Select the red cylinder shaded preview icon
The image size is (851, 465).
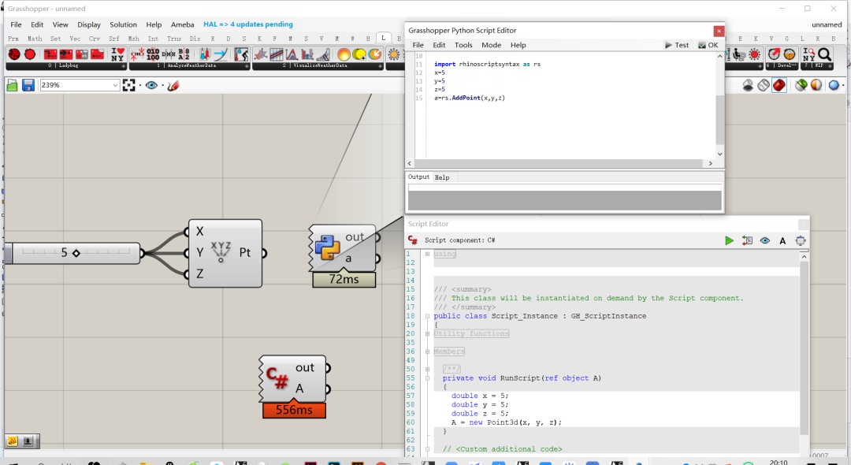pyautogui.click(x=779, y=85)
